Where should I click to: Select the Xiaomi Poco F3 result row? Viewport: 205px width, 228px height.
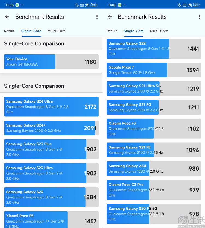154,128
